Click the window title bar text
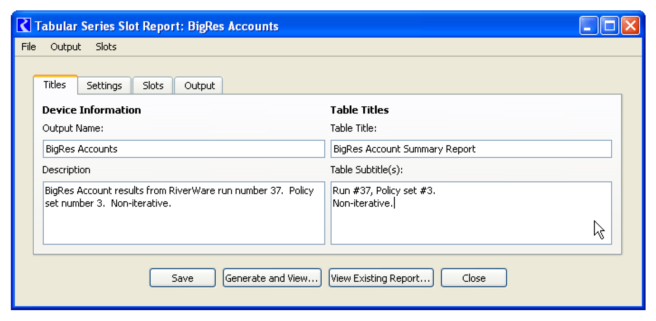The height and width of the screenshot is (321, 656). [x=157, y=26]
